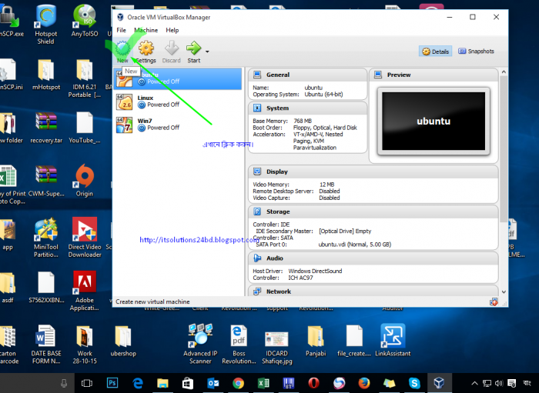Click details pane scroll down arrow
539x393 pixels.
point(504,291)
